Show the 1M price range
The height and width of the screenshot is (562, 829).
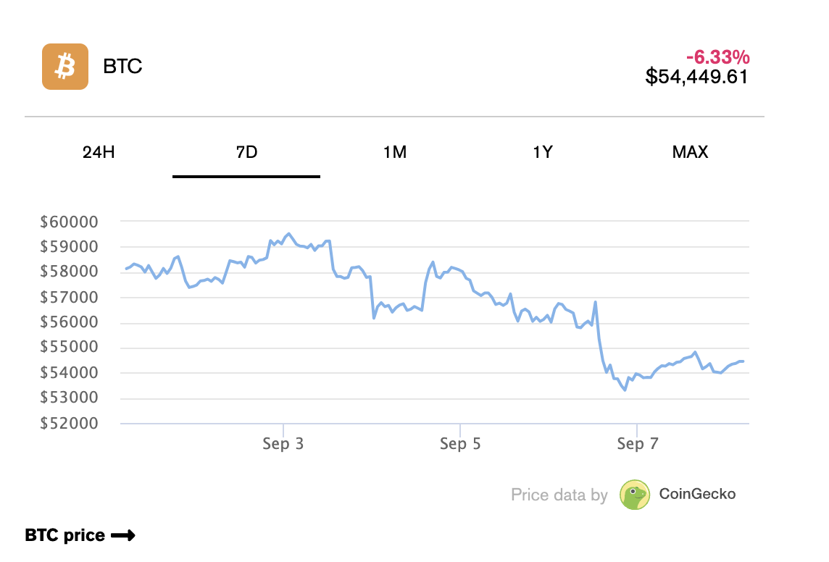394,152
